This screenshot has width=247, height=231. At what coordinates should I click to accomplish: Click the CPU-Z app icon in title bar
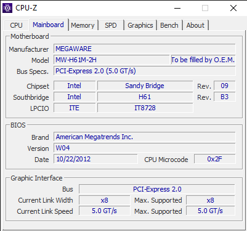tap(7, 8)
